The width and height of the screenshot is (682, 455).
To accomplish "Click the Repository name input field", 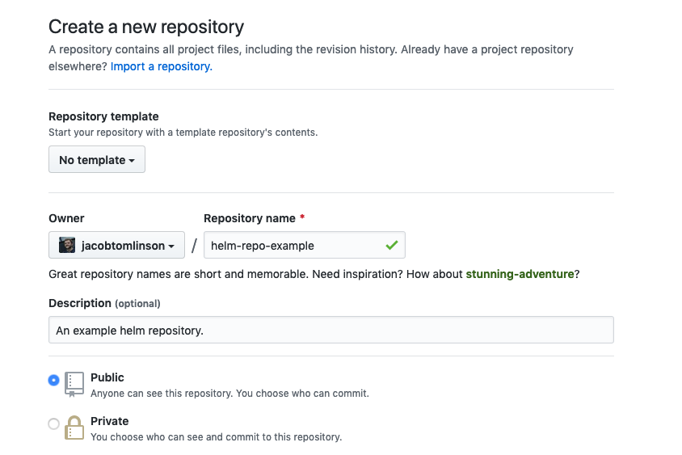I will [305, 246].
